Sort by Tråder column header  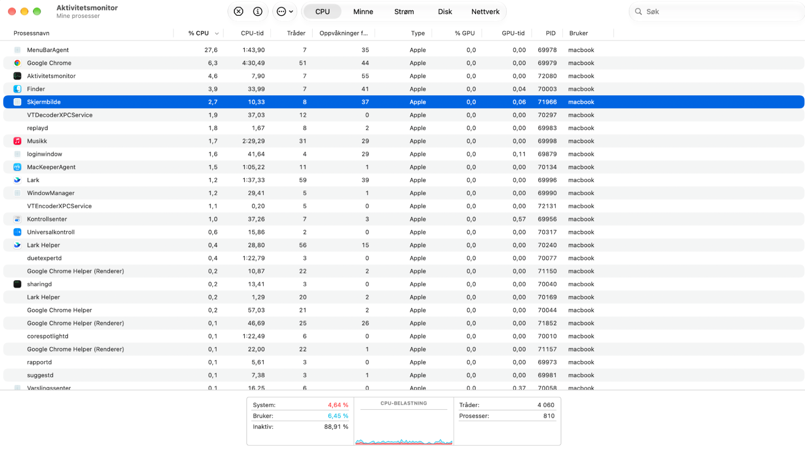point(296,33)
